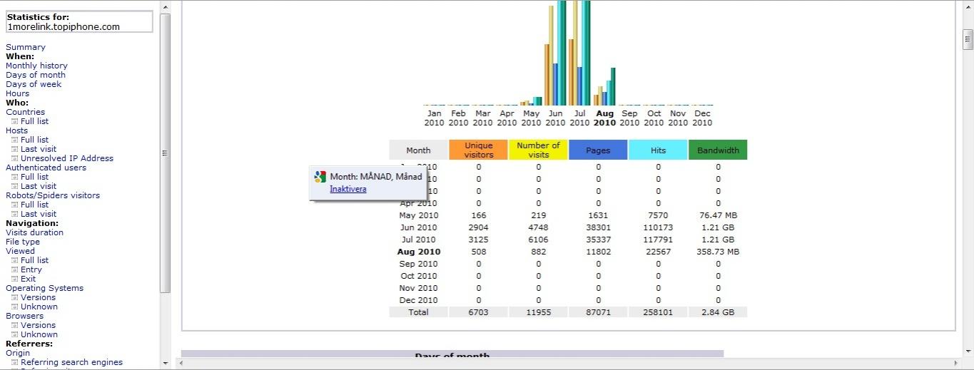Open Referring search engines link
This screenshot has width=974, height=370.
71,362
